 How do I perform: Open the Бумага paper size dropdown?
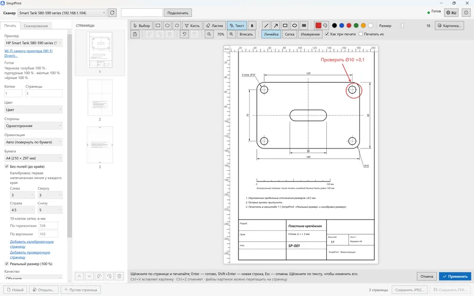[x=33, y=158]
